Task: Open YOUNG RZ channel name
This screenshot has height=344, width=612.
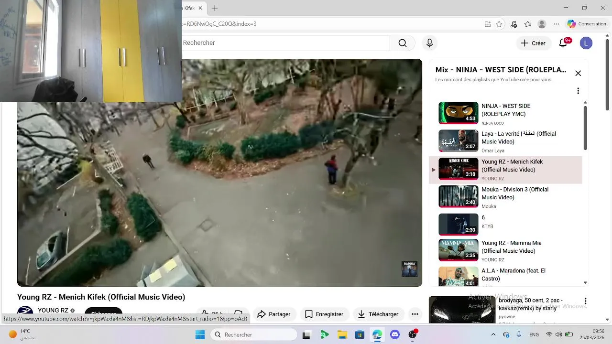Action: point(53,311)
